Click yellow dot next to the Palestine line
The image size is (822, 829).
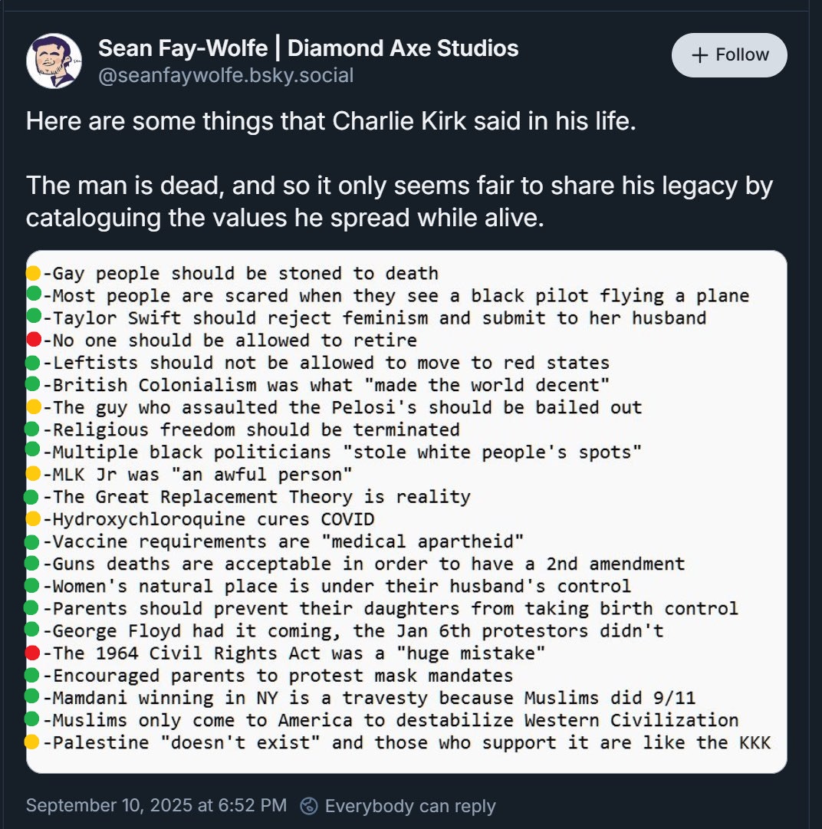32,742
